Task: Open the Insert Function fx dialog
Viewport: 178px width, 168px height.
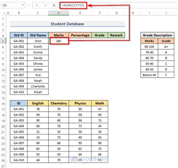Action: [x=54, y=5]
